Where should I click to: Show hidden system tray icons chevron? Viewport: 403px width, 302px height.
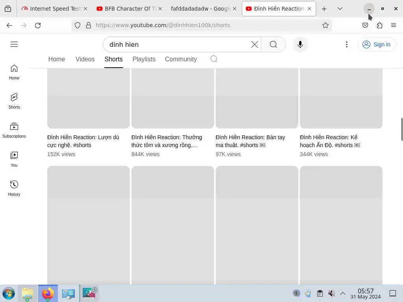click(343, 293)
